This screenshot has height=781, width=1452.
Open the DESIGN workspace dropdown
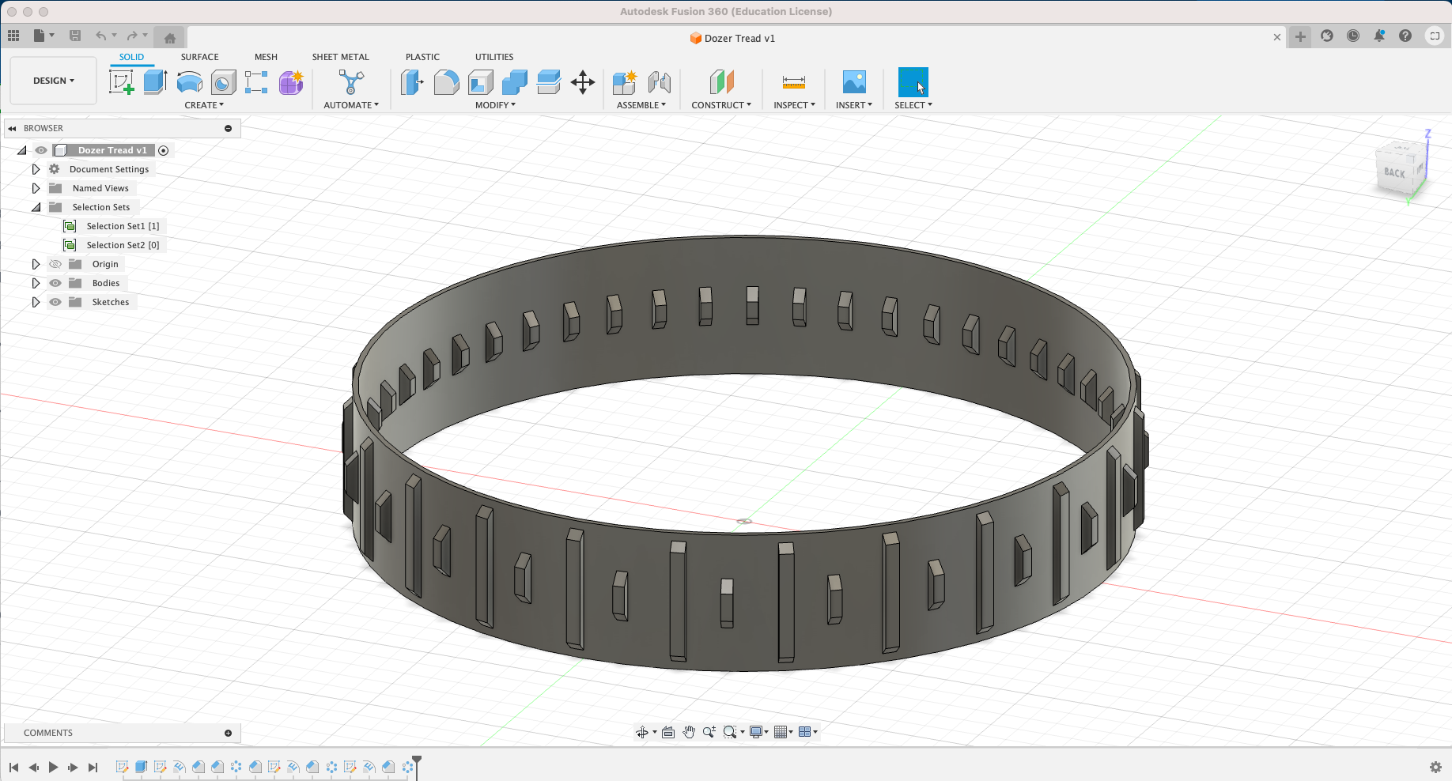click(x=54, y=81)
